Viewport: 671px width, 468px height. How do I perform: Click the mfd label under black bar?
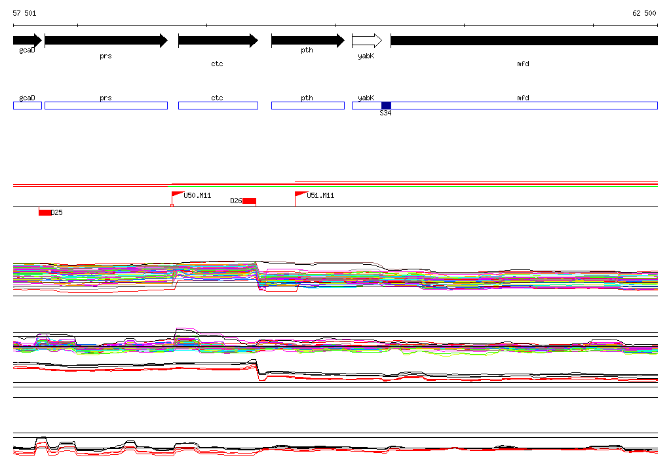(x=523, y=64)
